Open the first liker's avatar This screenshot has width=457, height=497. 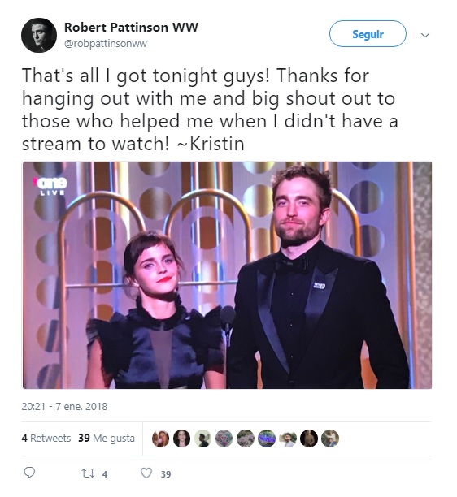(x=160, y=439)
